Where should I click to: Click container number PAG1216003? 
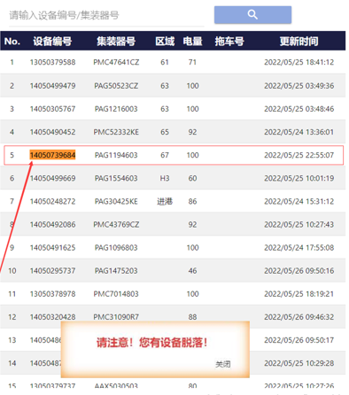coord(116,109)
